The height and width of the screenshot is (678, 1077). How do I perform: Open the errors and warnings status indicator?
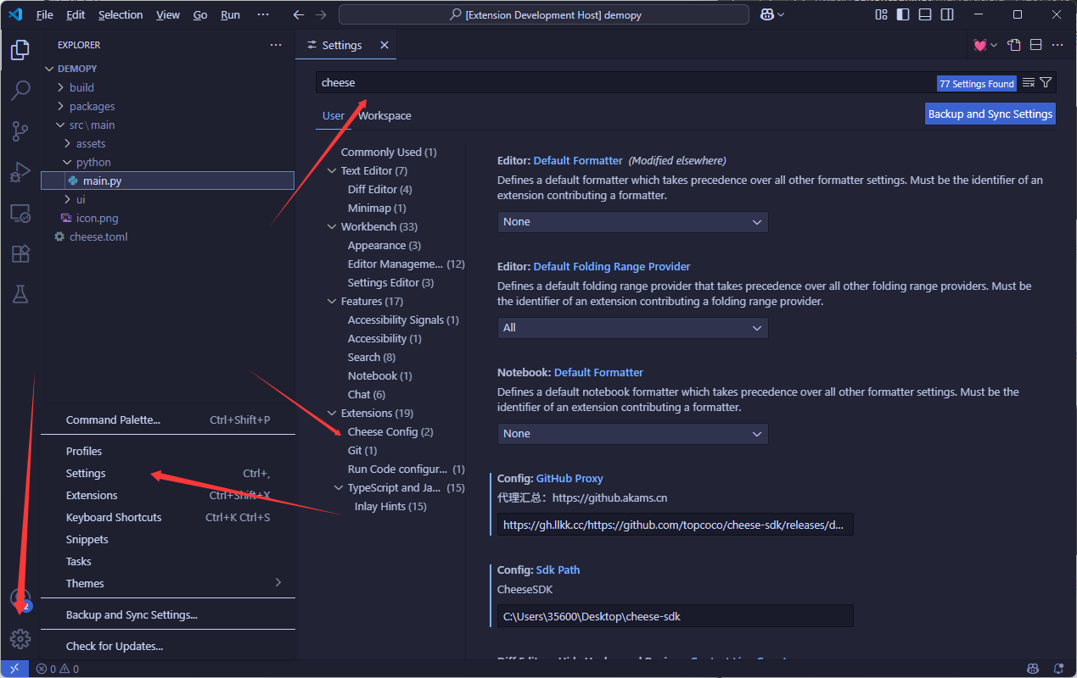(58, 669)
